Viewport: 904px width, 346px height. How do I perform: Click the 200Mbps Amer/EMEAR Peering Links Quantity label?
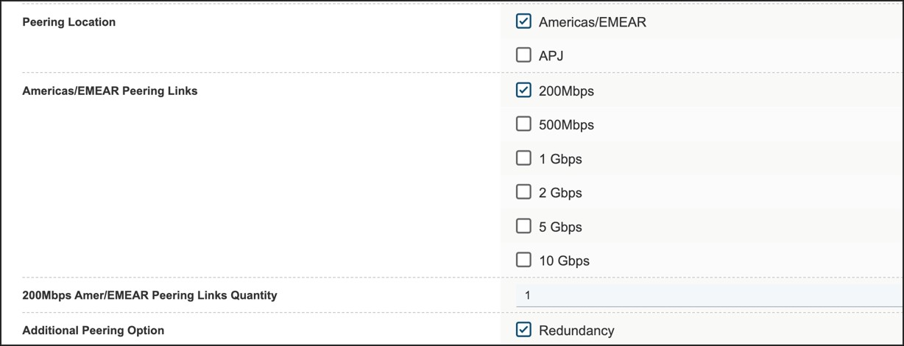149,295
